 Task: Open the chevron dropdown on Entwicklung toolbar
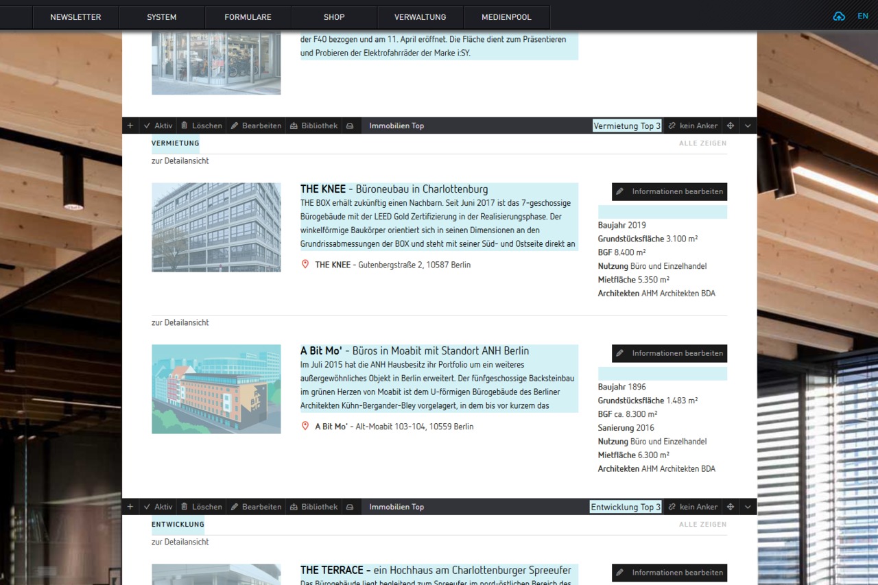click(x=747, y=507)
